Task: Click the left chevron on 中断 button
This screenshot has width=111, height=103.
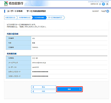Action: click(33, 91)
